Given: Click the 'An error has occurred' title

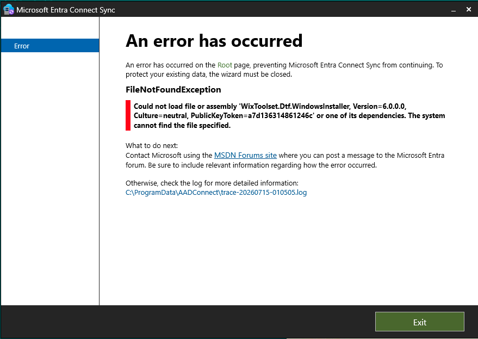Looking at the screenshot, I should click(x=214, y=41).
